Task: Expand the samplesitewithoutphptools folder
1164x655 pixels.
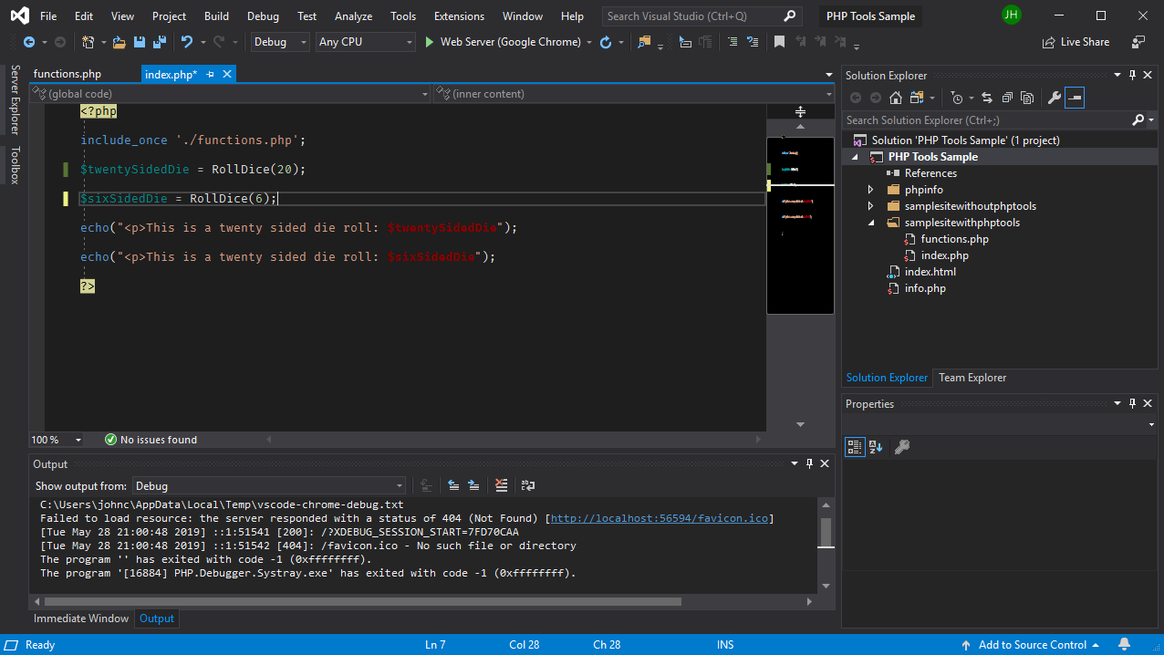Action: point(870,206)
